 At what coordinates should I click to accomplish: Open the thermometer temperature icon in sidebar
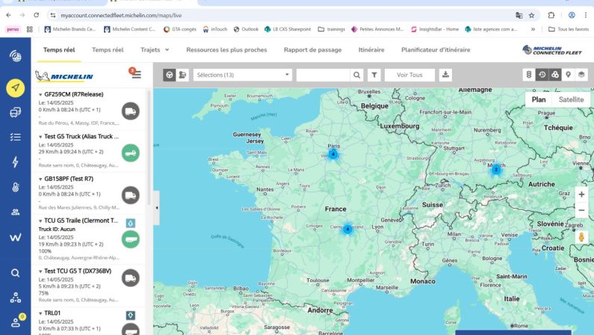[x=15, y=187]
